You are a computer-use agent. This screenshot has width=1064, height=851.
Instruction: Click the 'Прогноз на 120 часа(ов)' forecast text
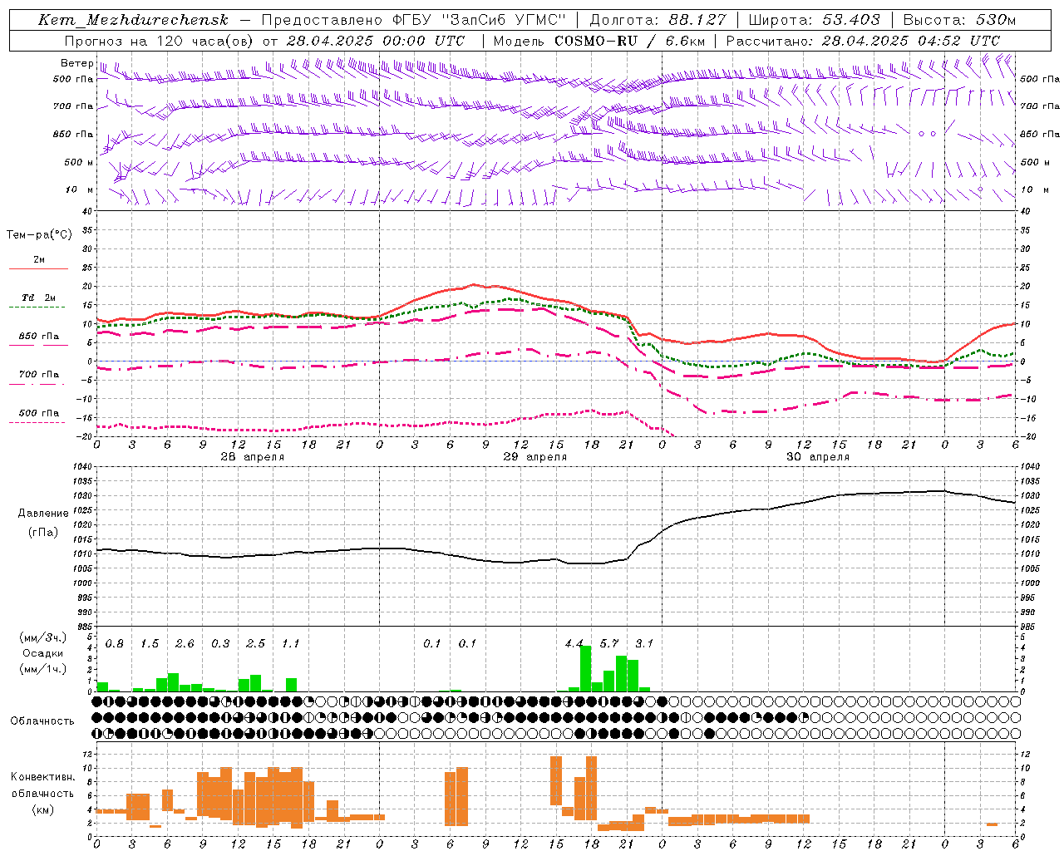(160, 41)
